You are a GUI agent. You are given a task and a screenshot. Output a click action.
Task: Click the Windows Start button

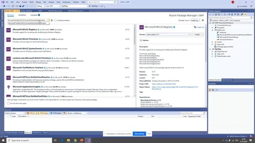tap(3, 140)
